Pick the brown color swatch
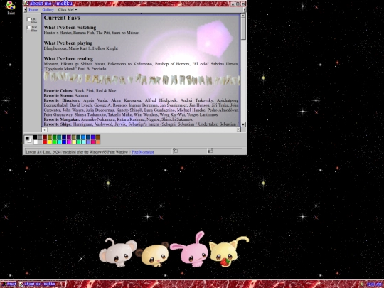 point(97,137)
